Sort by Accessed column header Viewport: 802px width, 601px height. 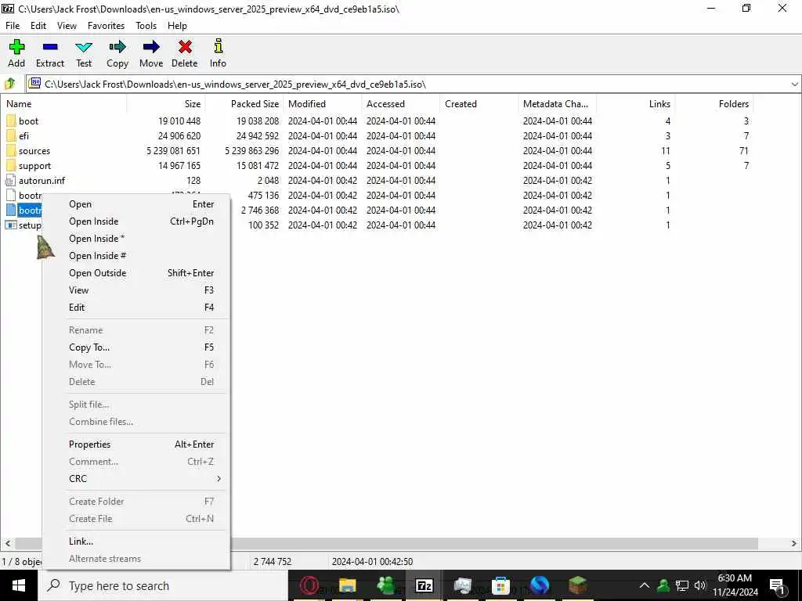[400, 104]
